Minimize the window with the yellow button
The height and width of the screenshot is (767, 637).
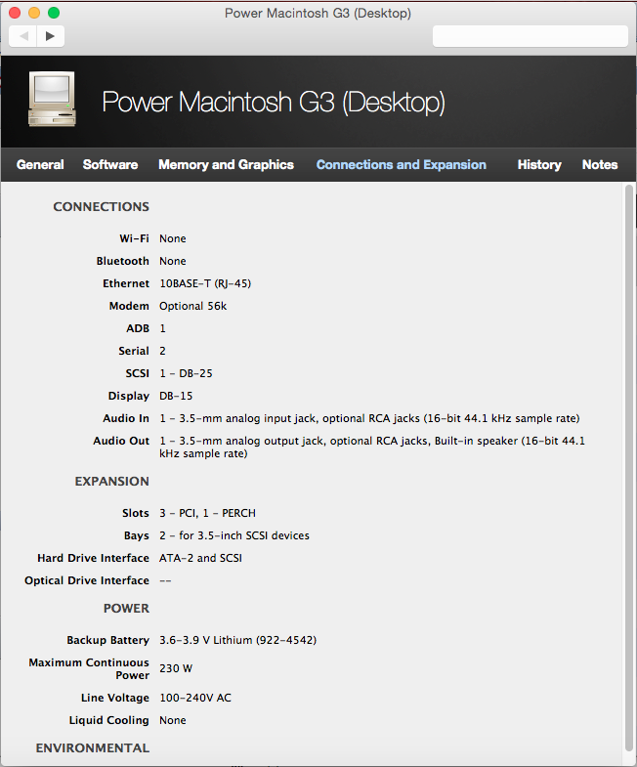34,13
